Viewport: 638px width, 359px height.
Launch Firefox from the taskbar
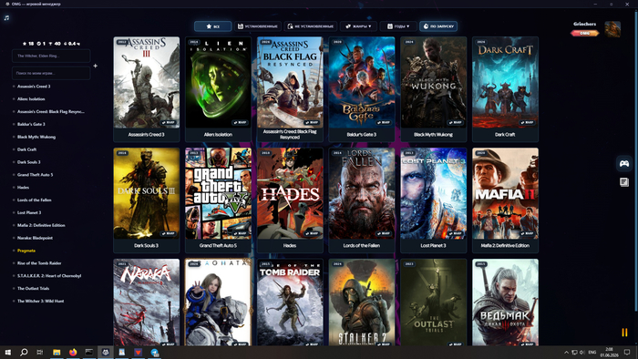tap(73, 352)
